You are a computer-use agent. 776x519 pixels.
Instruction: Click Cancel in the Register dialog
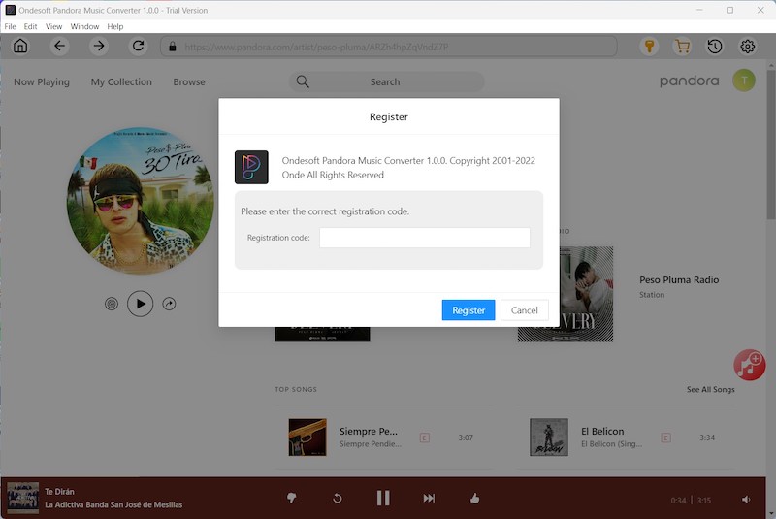point(524,310)
